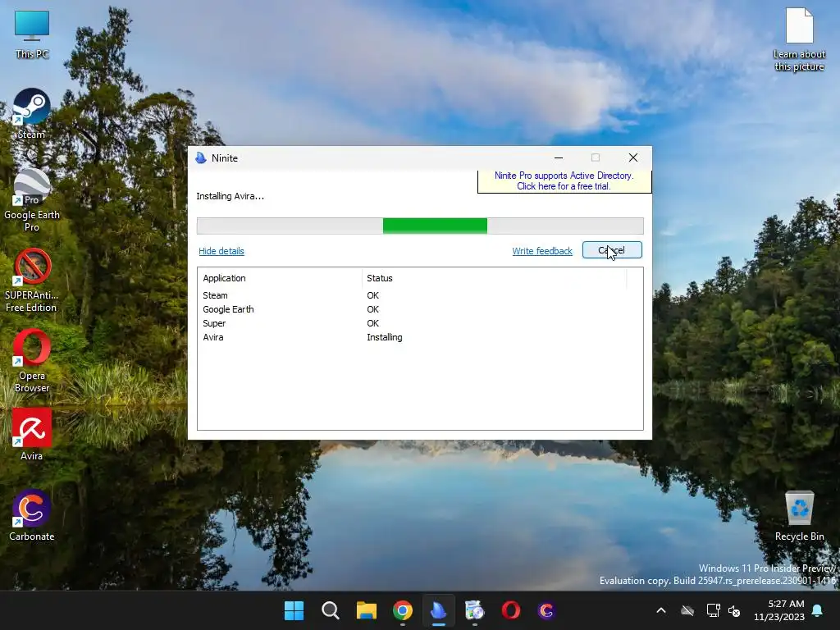
Task: Select the Steam row in the details list
Action: 420,295
